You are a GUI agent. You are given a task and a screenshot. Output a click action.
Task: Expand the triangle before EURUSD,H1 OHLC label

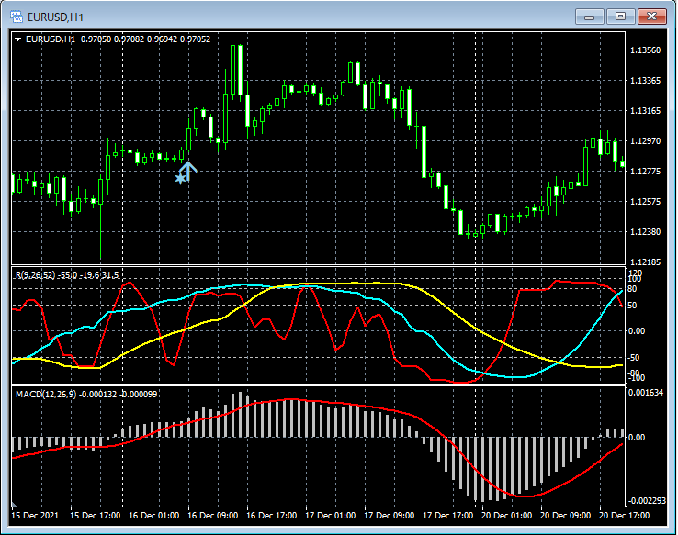point(18,39)
